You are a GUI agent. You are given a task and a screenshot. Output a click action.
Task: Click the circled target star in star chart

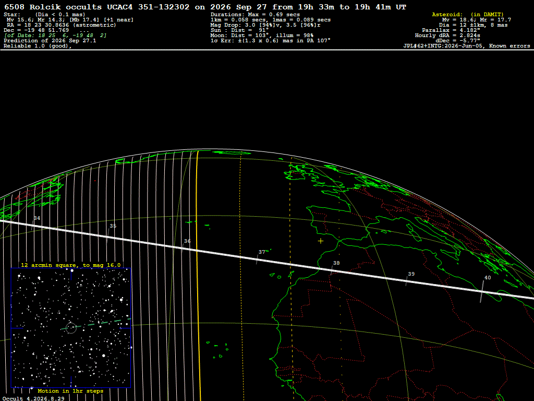click(71, 328)
